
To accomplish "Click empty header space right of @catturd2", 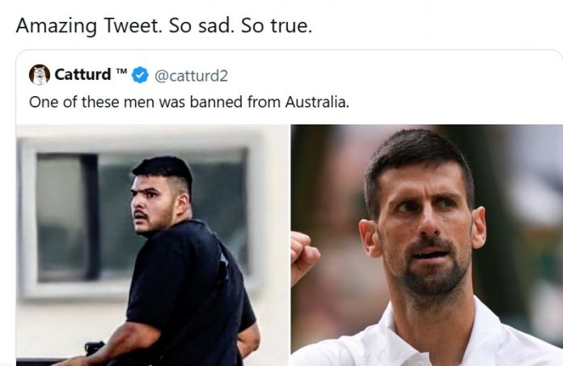I will point(388,75).
